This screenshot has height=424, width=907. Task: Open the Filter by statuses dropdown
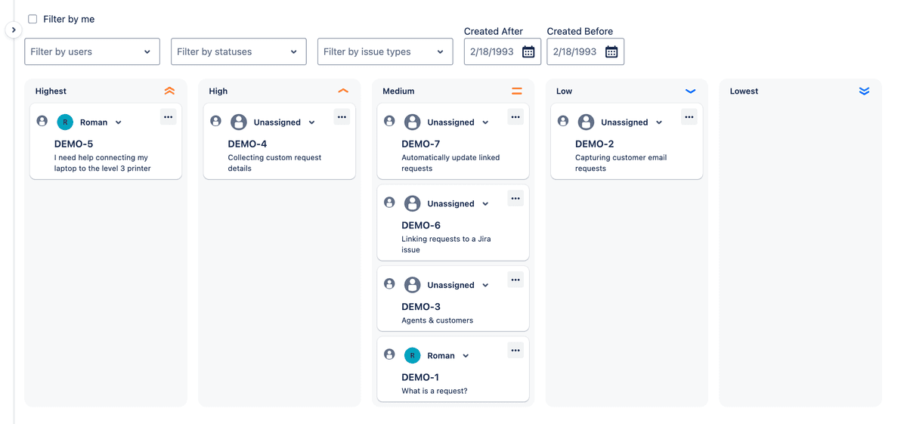(239, 51)
